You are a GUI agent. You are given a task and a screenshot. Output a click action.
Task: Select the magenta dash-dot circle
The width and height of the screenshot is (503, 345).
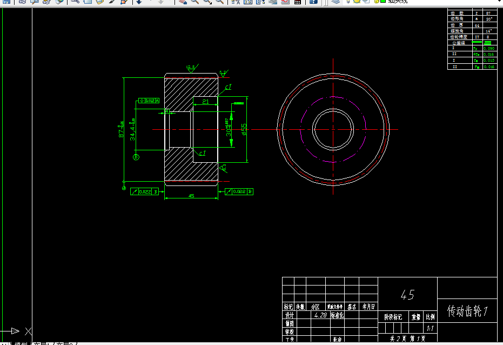coord(333,129)
